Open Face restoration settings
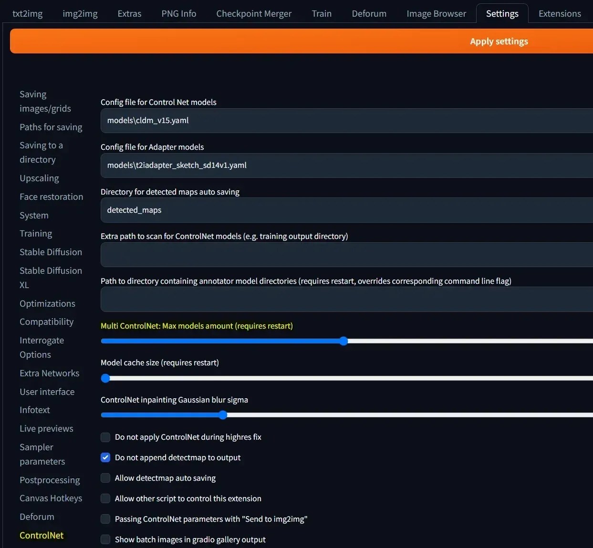Viewport: 593px width, 548px height. (52, 196)
